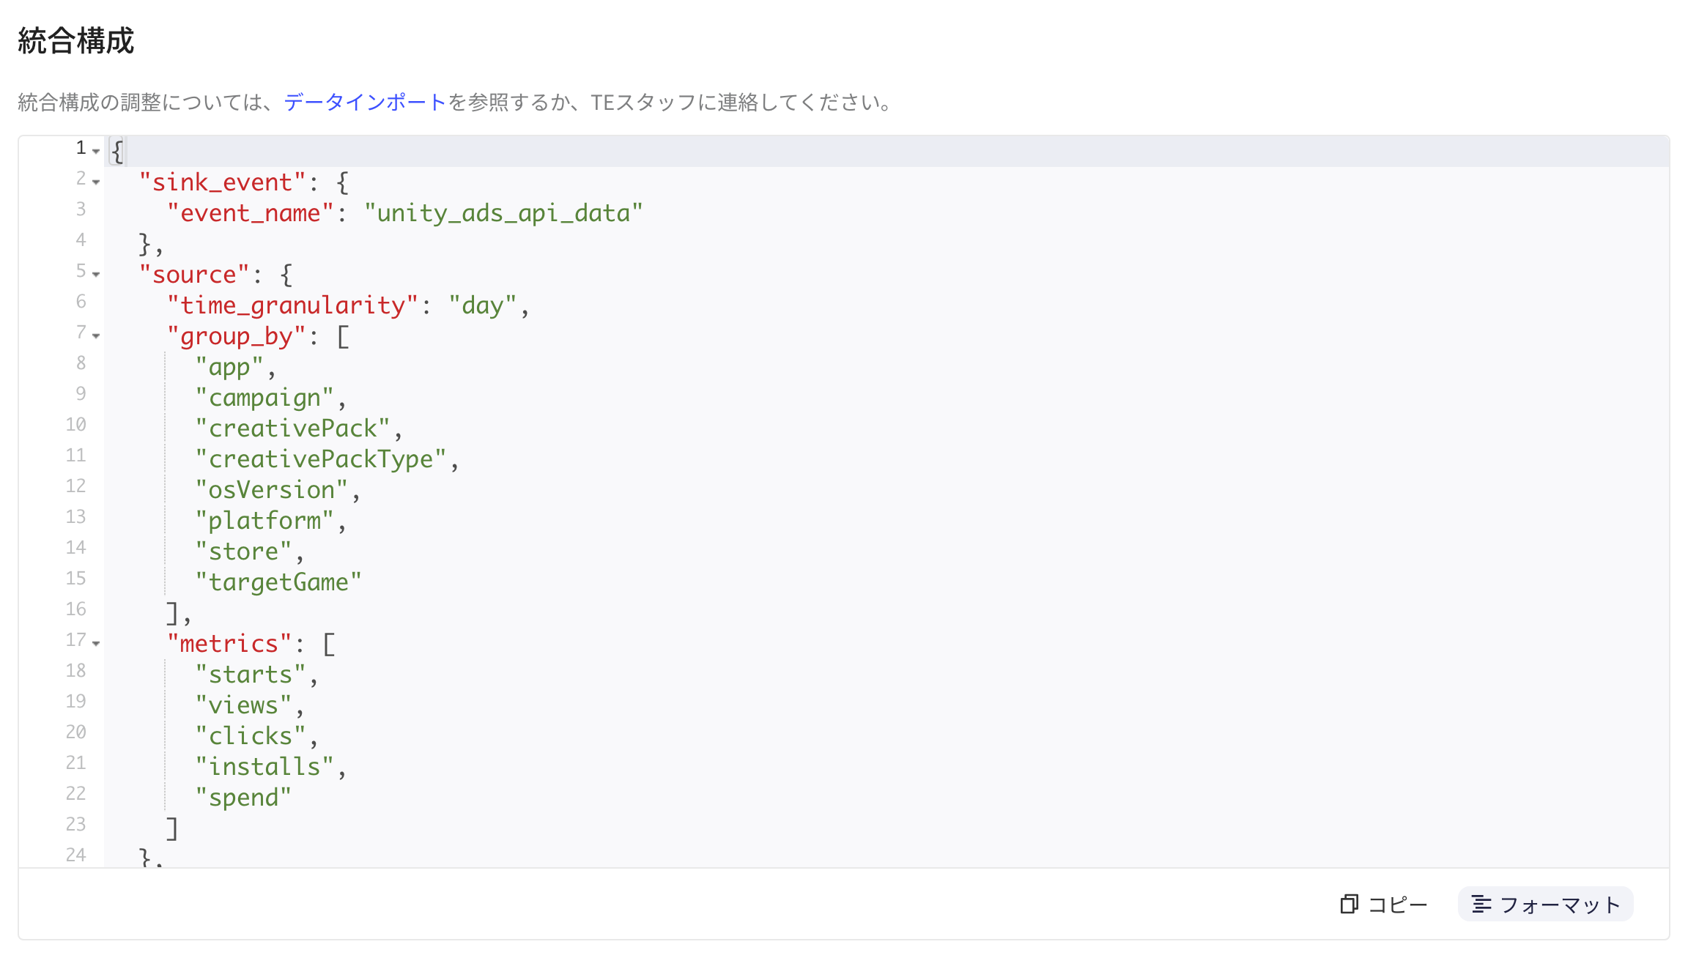Click the 統合構成 heading
Image resolution: width=1688 pixels, height=958 pixels.
76,41
